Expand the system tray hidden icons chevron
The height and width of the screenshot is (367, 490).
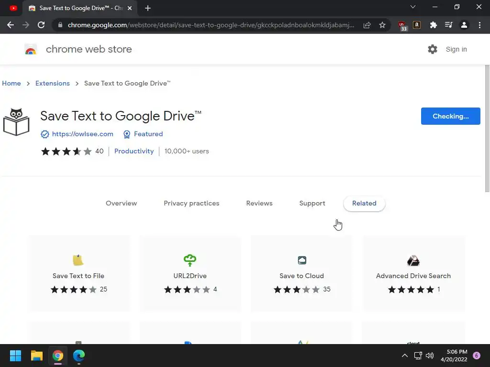click(404, 356)
